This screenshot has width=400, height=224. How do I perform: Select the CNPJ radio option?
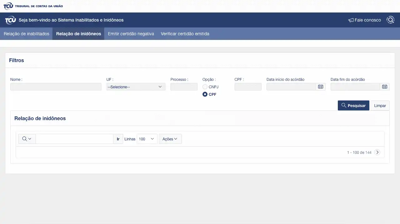point(205,87)
